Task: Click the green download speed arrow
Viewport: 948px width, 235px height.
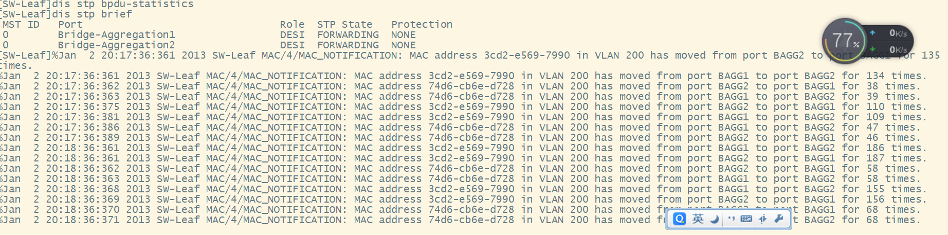Action: (x=872, y=49)
